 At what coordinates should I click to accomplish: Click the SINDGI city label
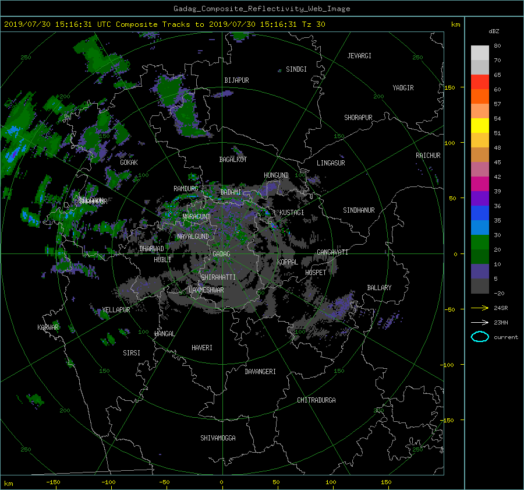296,69
